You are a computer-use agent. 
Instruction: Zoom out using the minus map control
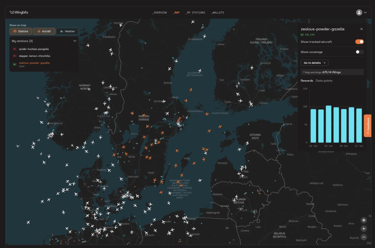[x=364, y=237]
